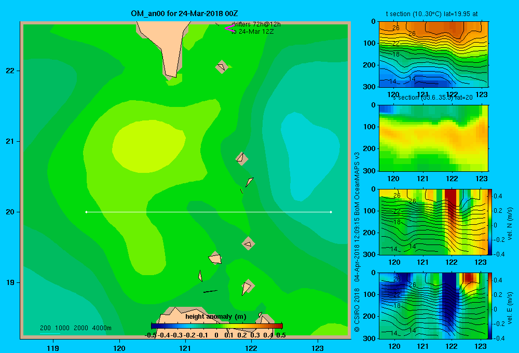Open the northward velocity section panel
This screenshot has height=353, width=519.
click(x=433, y=222)
